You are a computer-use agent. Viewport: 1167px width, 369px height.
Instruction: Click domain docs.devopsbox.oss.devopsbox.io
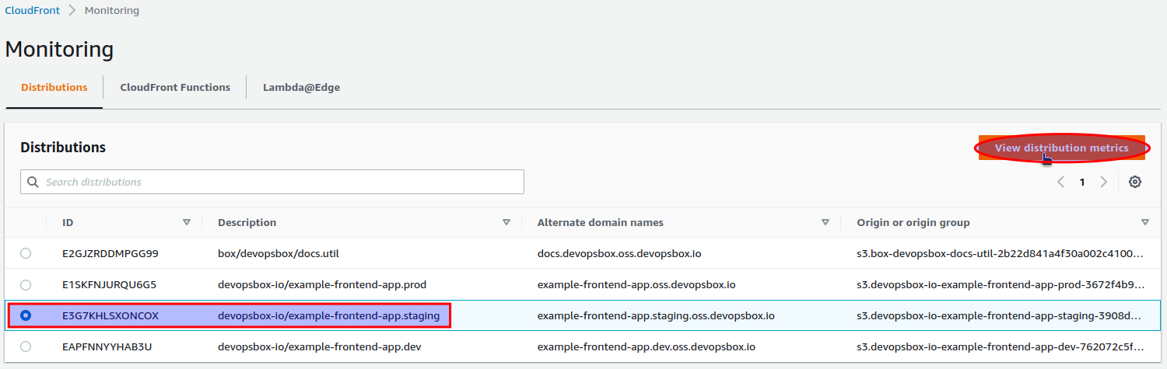click(x=619, y=253)
